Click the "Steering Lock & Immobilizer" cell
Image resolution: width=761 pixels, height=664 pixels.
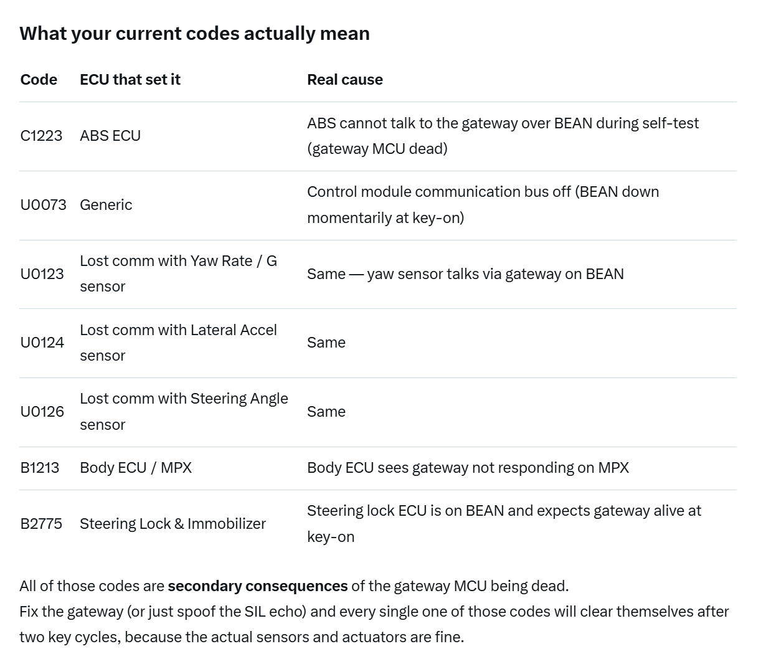(x=173, y=524)
